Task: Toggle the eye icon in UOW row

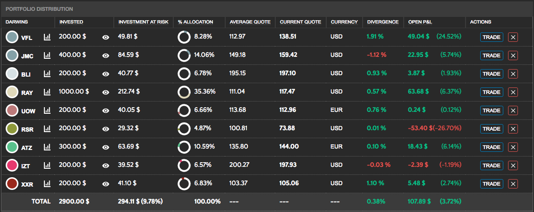Action: pyautogui.click(x=106, y=110)
